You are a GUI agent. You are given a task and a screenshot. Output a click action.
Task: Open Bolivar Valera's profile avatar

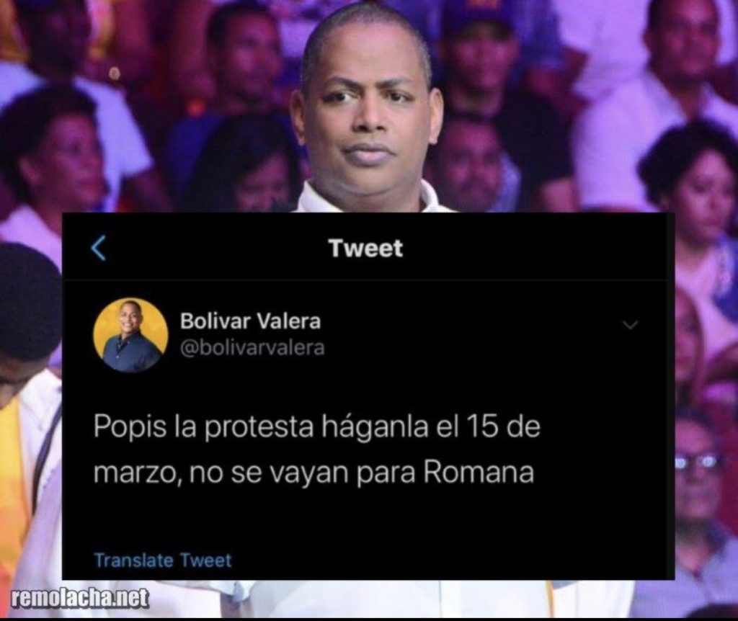point(130,335)
